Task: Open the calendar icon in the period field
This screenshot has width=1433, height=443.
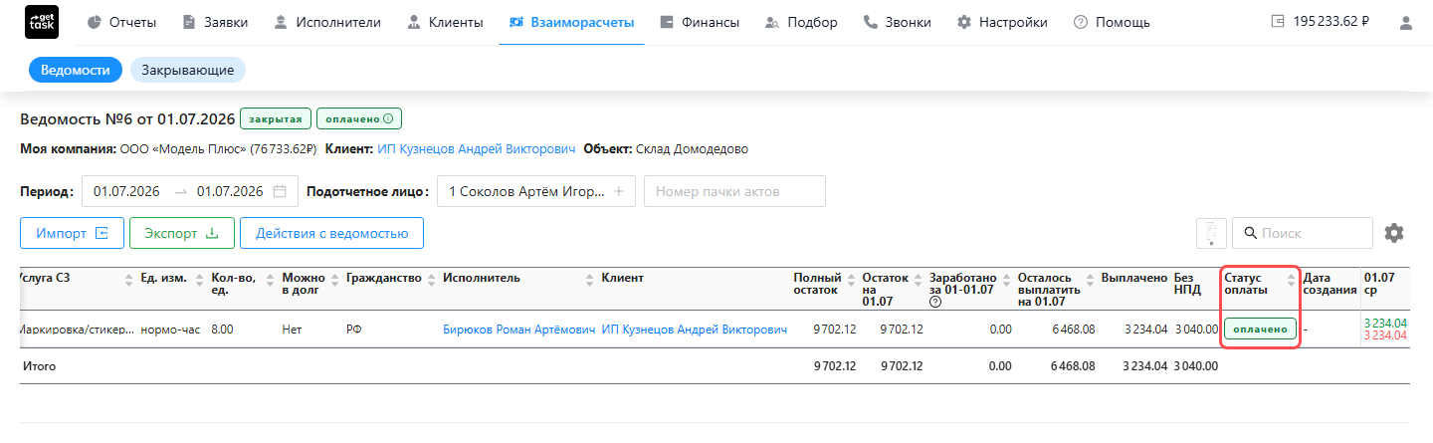Action: tap(280, 191)
